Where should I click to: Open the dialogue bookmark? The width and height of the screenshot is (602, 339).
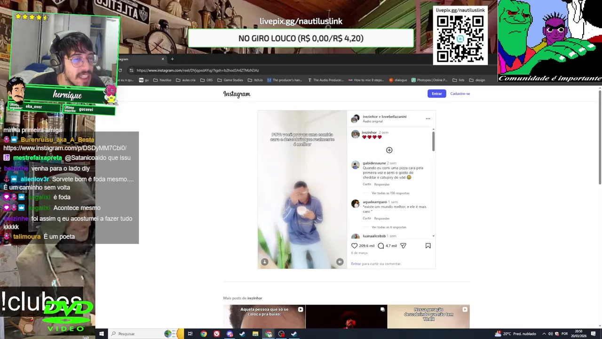click(x=398, y=80)
